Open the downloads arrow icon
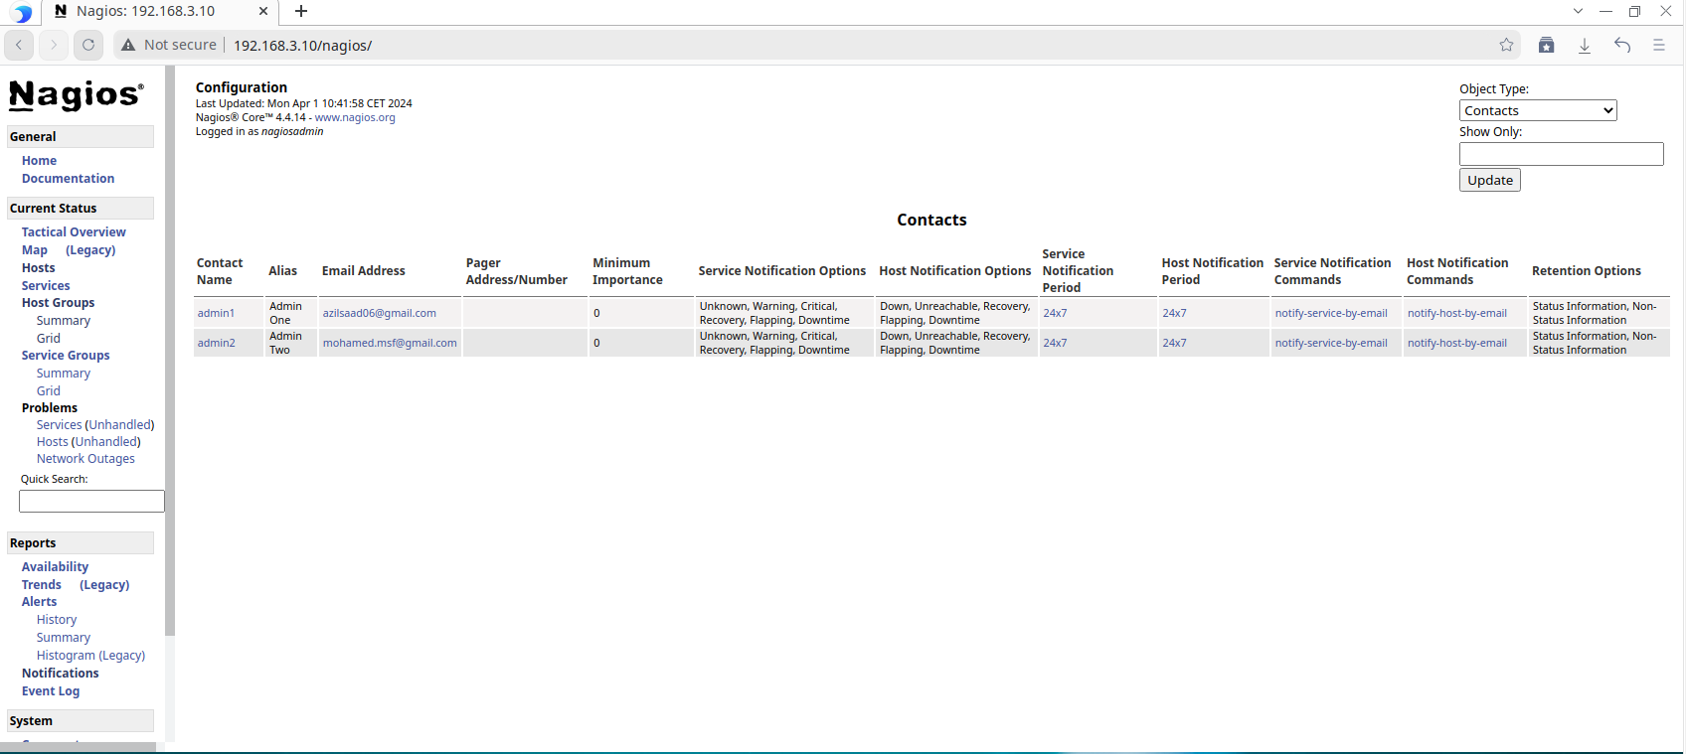This screenshot has height=754, width=1686. pyautogui.click(x=1585, y=45)
